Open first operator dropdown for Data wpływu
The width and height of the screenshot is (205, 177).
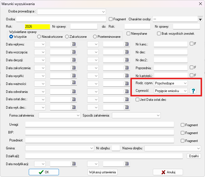point(40,44)
